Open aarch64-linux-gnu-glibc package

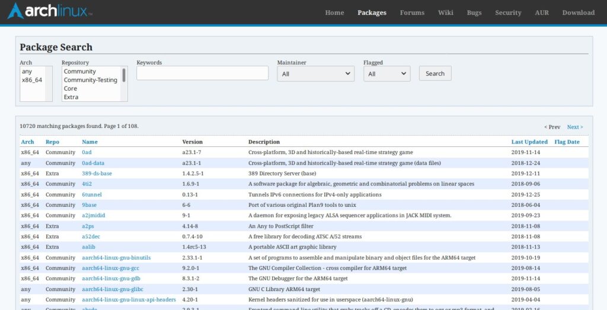tap(113, 289)
